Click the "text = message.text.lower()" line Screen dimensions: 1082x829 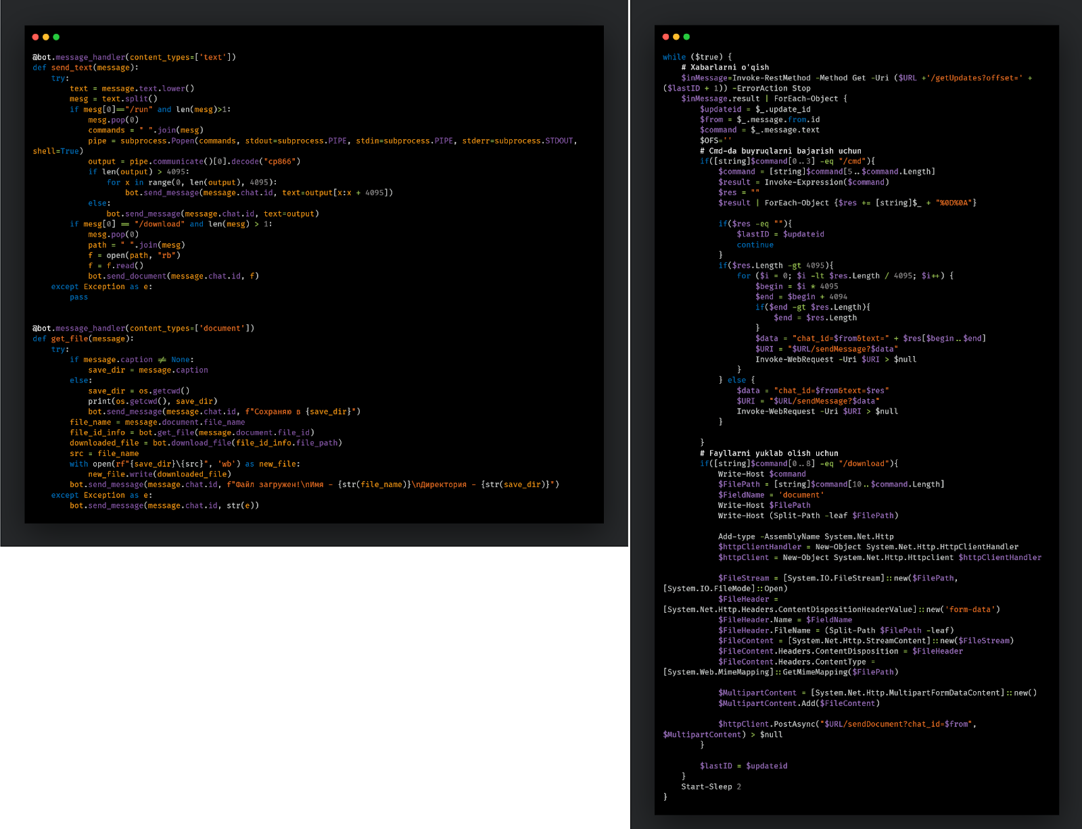pyautogui.click(x=132, y=89)
